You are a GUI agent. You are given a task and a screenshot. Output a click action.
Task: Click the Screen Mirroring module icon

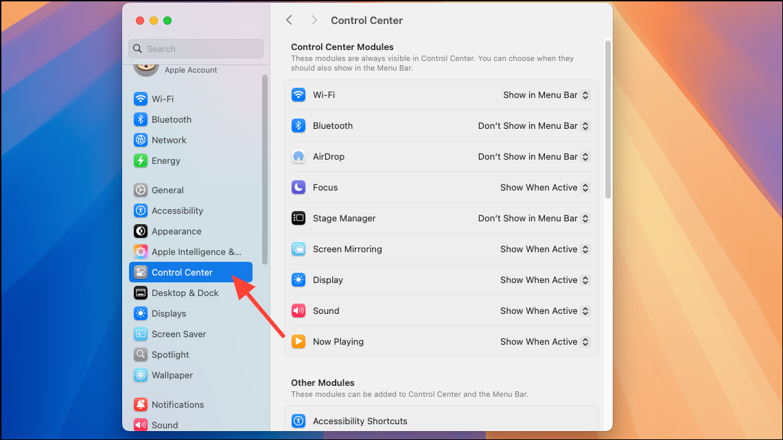click(x=298, y=249)
